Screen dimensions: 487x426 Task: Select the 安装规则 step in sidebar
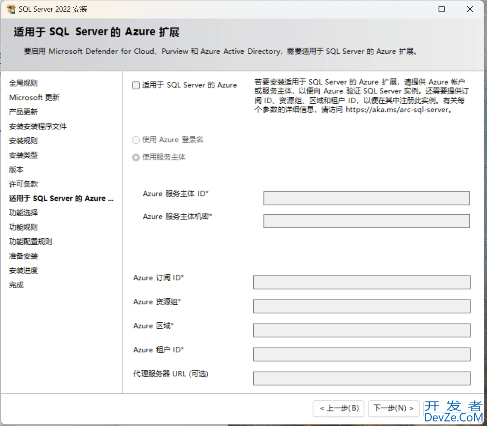click(x=23, y=141)
